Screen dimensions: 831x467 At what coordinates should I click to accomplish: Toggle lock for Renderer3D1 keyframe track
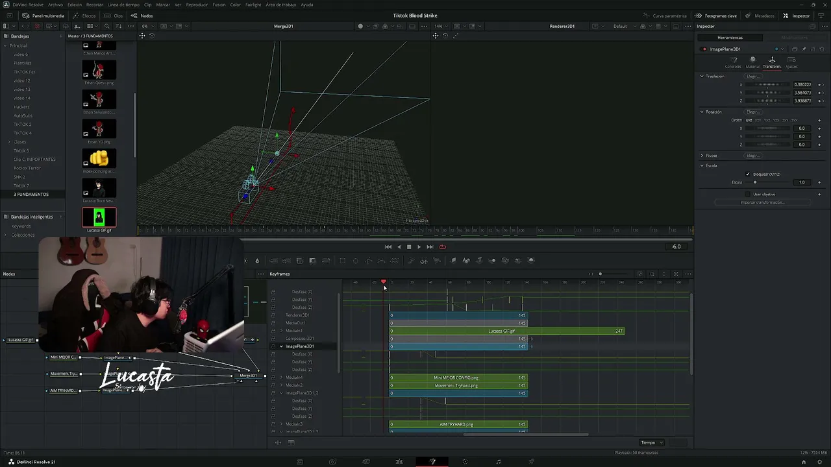click(273, 315)
